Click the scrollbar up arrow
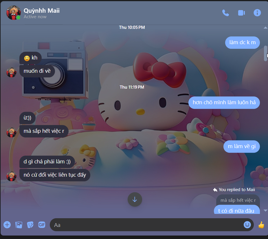 tap(265, 27)
